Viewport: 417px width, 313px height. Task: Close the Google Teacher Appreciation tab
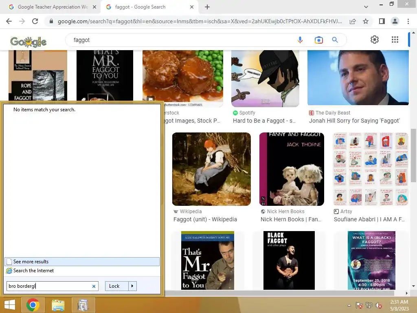[94, 7]
